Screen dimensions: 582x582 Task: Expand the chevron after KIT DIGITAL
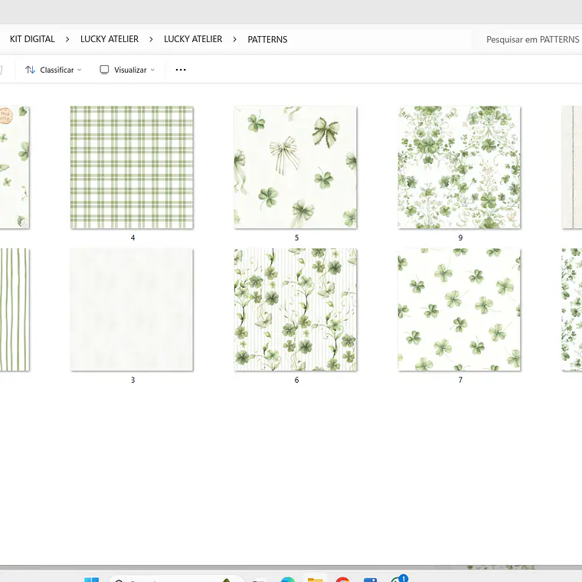coord(67,39)
